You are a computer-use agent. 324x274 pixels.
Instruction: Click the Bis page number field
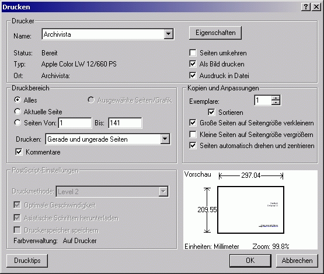click(125, 123)
